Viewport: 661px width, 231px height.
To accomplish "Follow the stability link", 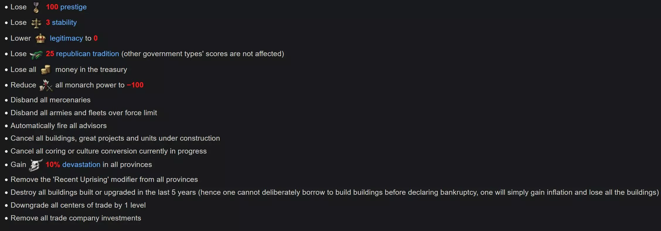I will 64,23.
